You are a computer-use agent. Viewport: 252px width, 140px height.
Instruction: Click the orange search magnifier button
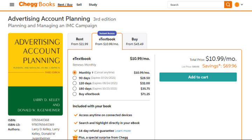tap(228, 5)
